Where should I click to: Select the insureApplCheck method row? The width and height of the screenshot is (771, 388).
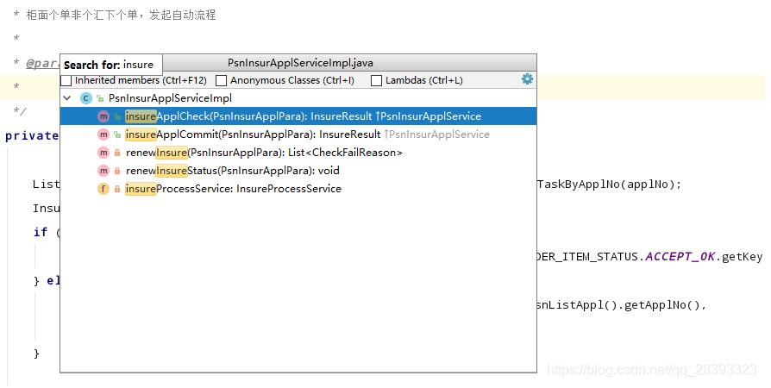pyautogui.click(x=298, y=116)
